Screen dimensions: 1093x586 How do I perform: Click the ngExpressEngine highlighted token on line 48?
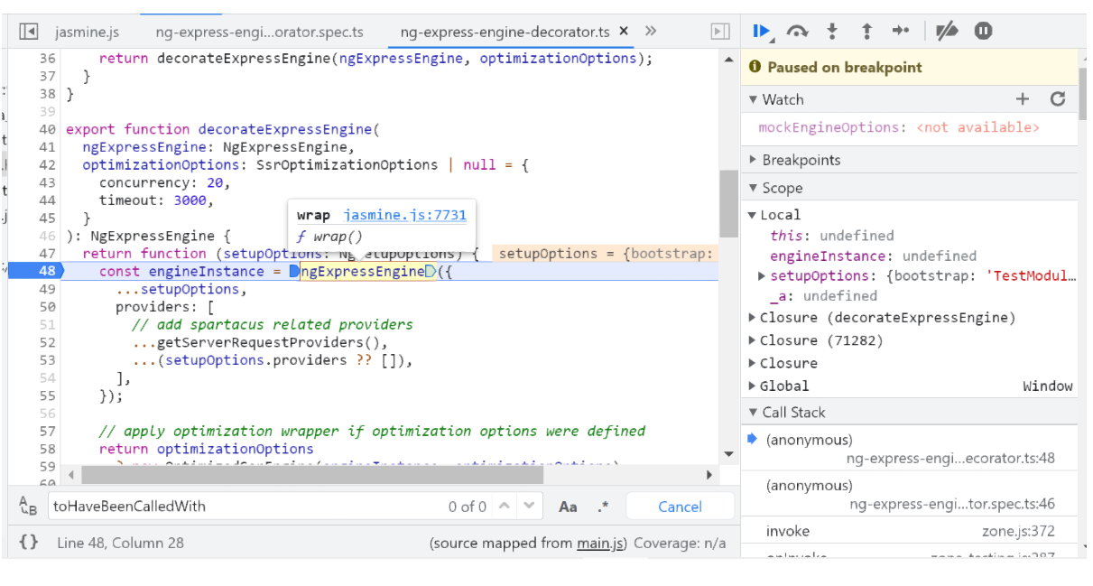pyautogui.click(x=362, y=271)
